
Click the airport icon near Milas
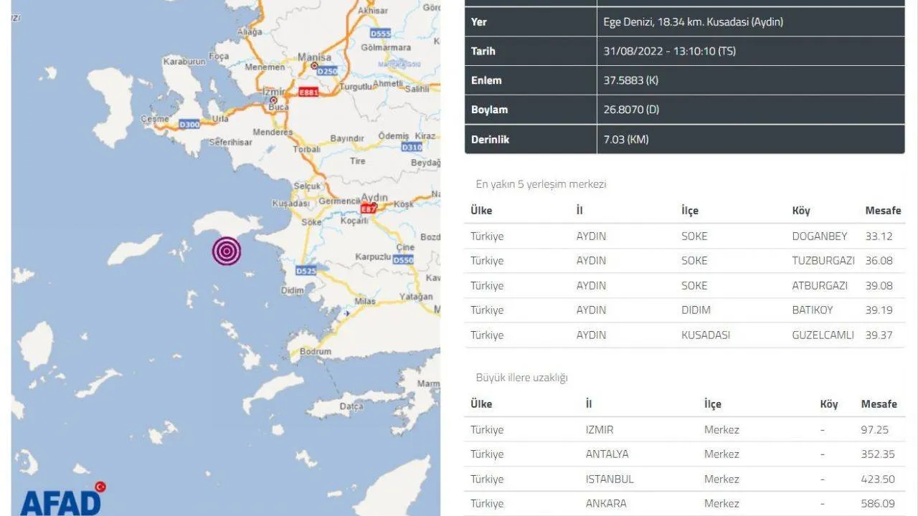click(x=347, y=313)
